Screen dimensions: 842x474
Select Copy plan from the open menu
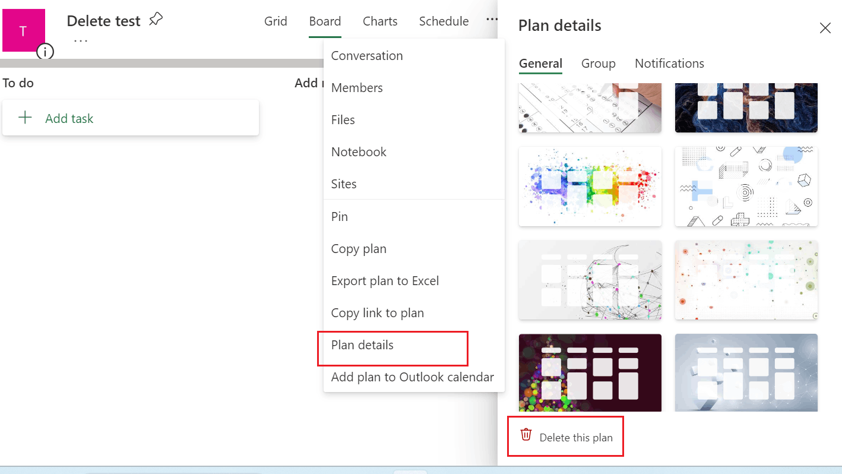359,248
